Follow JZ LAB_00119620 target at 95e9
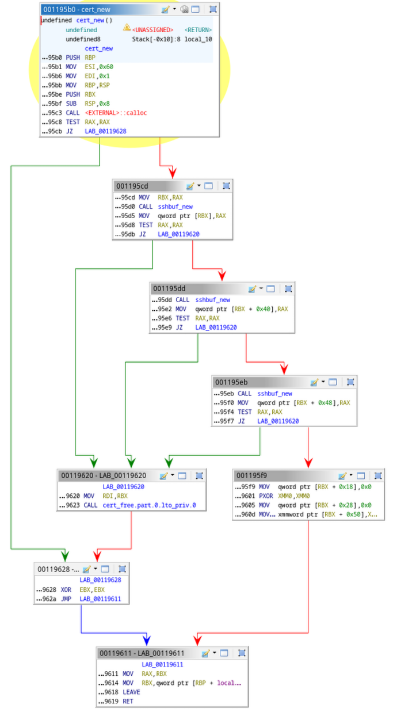Viewport: 393px width, 716px height. pos(216,327)
